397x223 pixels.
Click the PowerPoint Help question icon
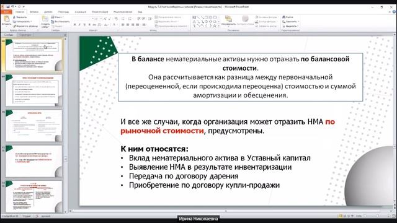tap(395, 12)
